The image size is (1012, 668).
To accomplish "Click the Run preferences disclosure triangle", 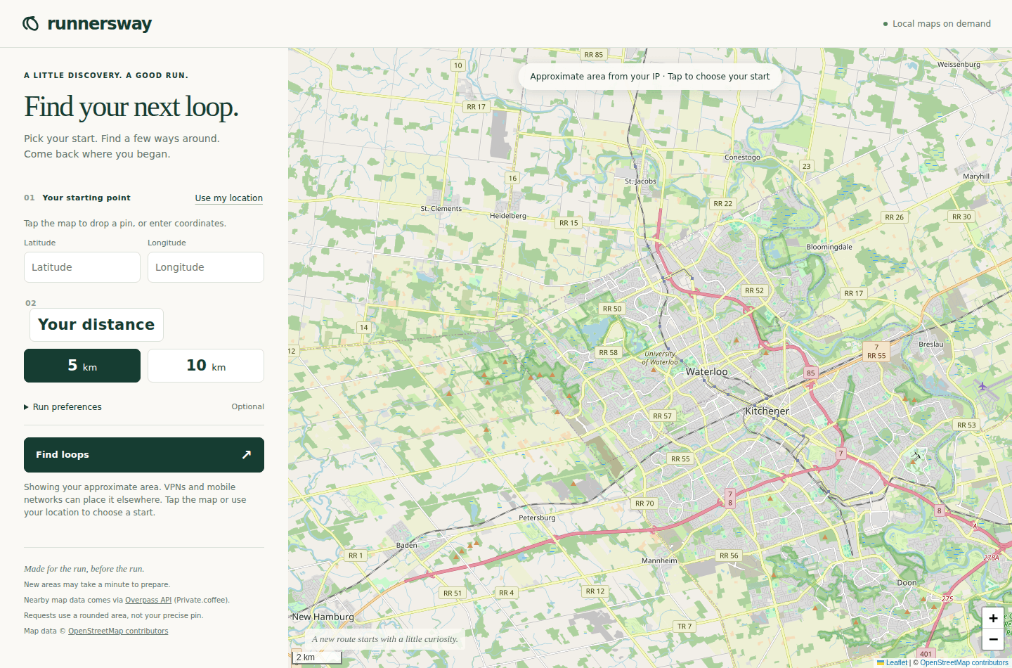I will point(27,407).
